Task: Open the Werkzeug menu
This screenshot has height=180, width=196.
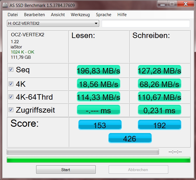Action: tap(80, 15)
